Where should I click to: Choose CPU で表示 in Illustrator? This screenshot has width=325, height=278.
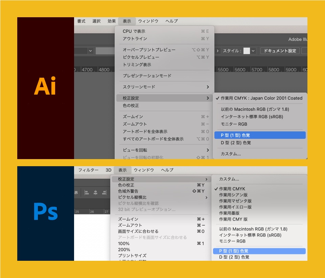(x=164, y=31)
